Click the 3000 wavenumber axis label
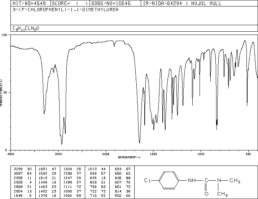258x199 pixels. pyautogui.click(x=58, y=154)
